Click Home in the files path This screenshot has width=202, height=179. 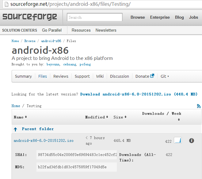[16, 106]
